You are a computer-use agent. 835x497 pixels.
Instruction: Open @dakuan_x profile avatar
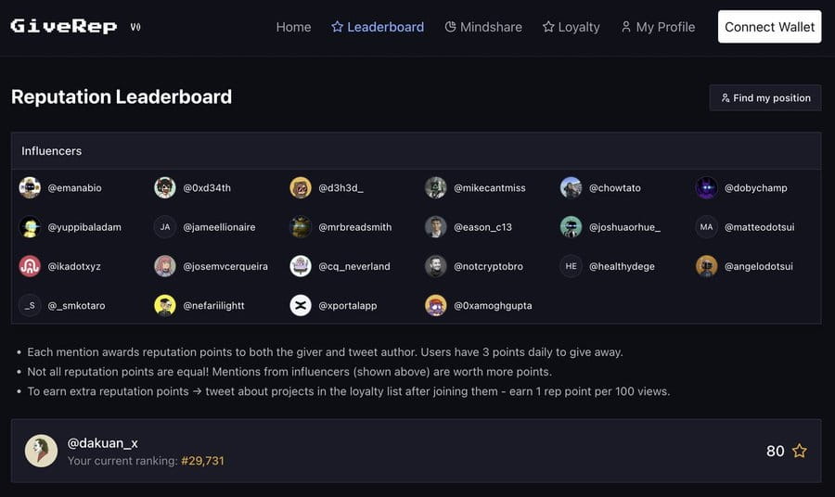41,451
